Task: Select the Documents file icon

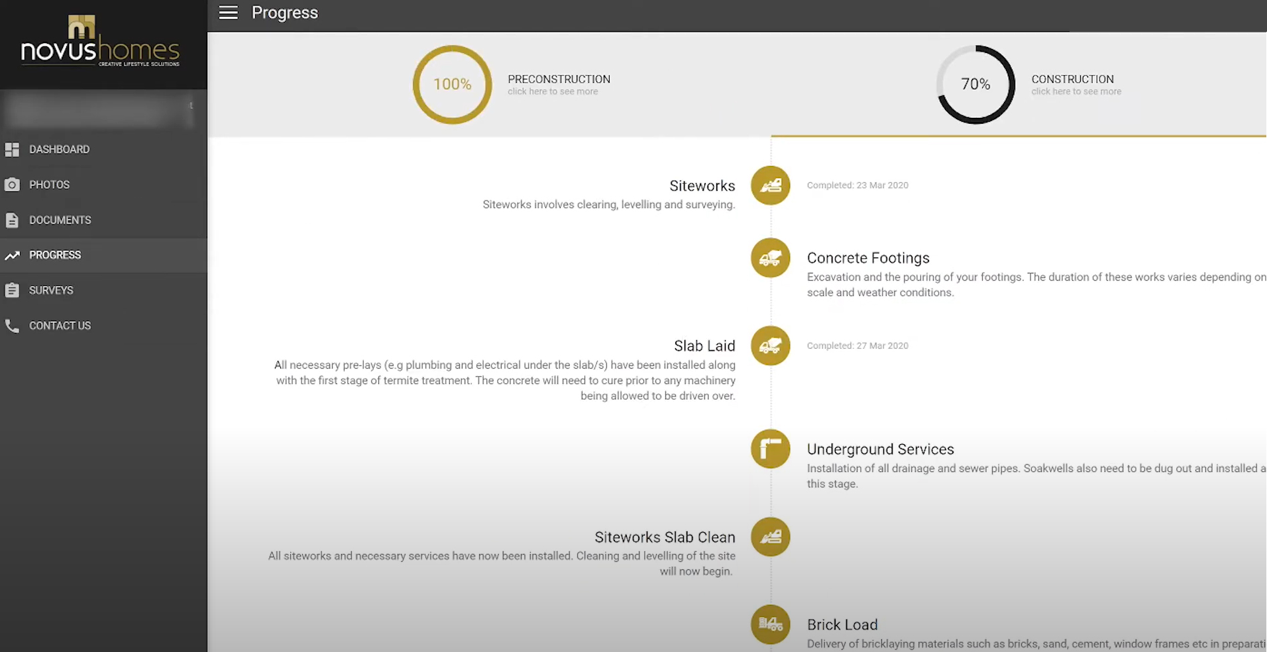Action: click(x=12, y=220)
